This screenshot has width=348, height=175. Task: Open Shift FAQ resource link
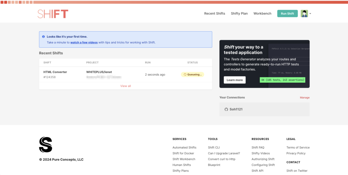(258, 148)
